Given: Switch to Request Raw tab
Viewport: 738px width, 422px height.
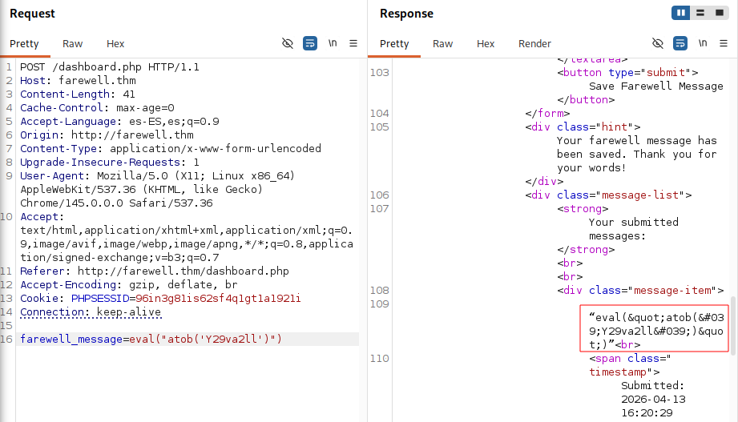Looking at the screenshot, I should tap(72, 44).
